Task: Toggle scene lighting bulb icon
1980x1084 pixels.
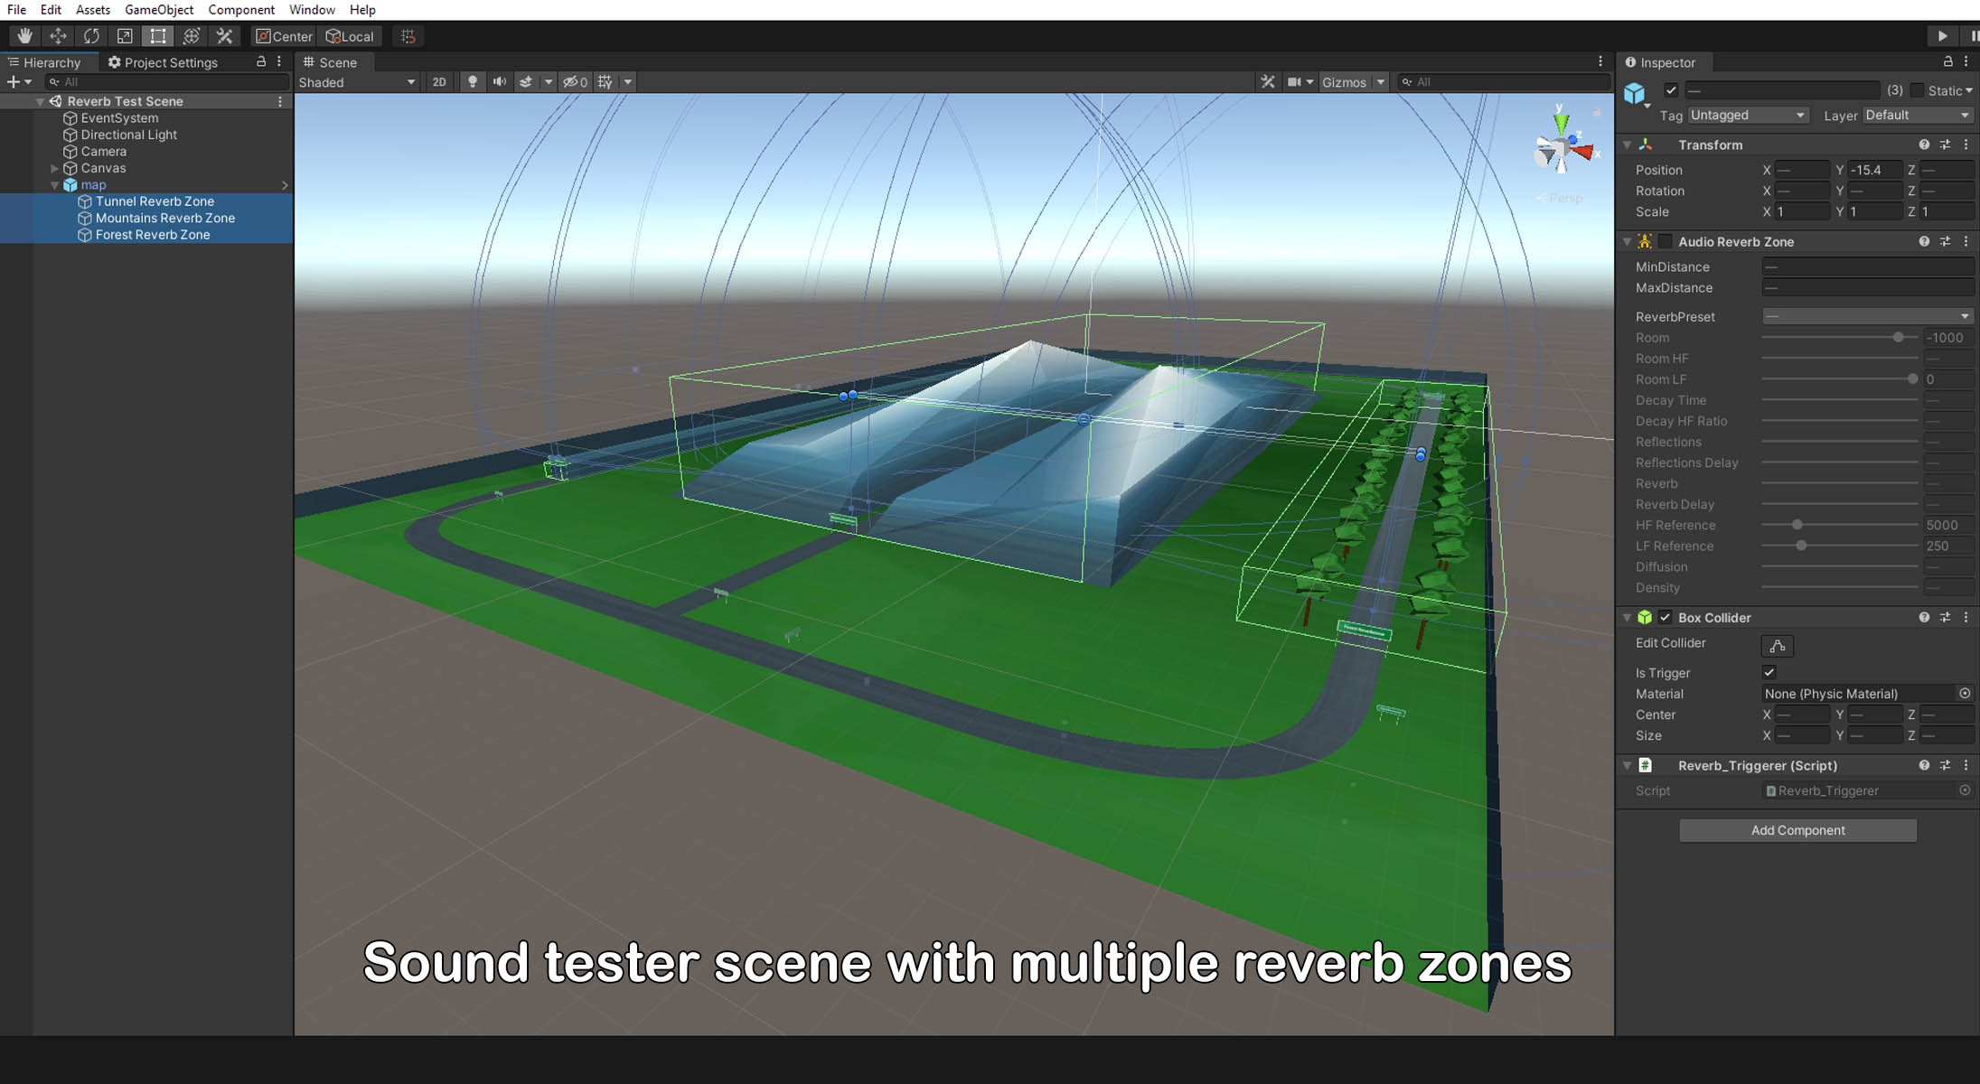Action: click(x=472, y=82)
